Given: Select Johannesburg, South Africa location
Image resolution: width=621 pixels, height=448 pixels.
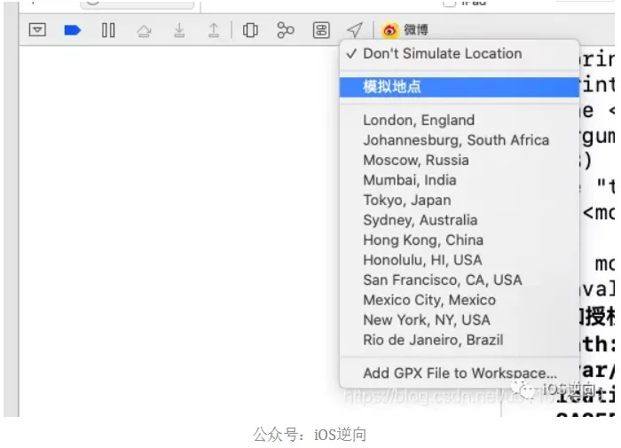Looking at the screenshot, I should pos(460,140).
